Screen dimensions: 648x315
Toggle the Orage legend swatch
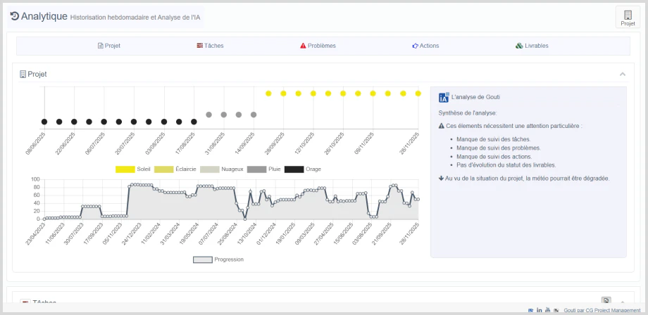[294, 169]
